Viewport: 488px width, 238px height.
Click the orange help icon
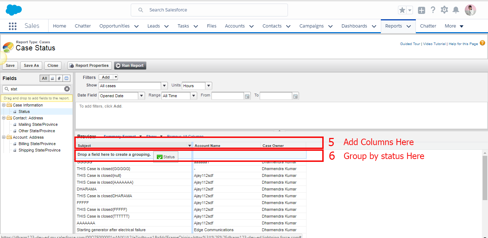pos(482,43)
